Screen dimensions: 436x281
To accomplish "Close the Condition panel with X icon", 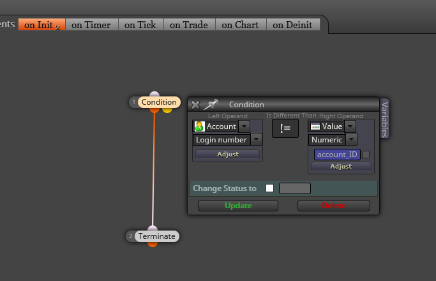I will [195, 105].
